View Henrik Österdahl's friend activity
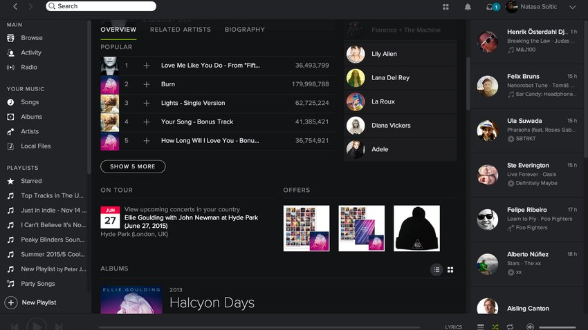This screenshot has width=588, height=330. tap(527, 41)
